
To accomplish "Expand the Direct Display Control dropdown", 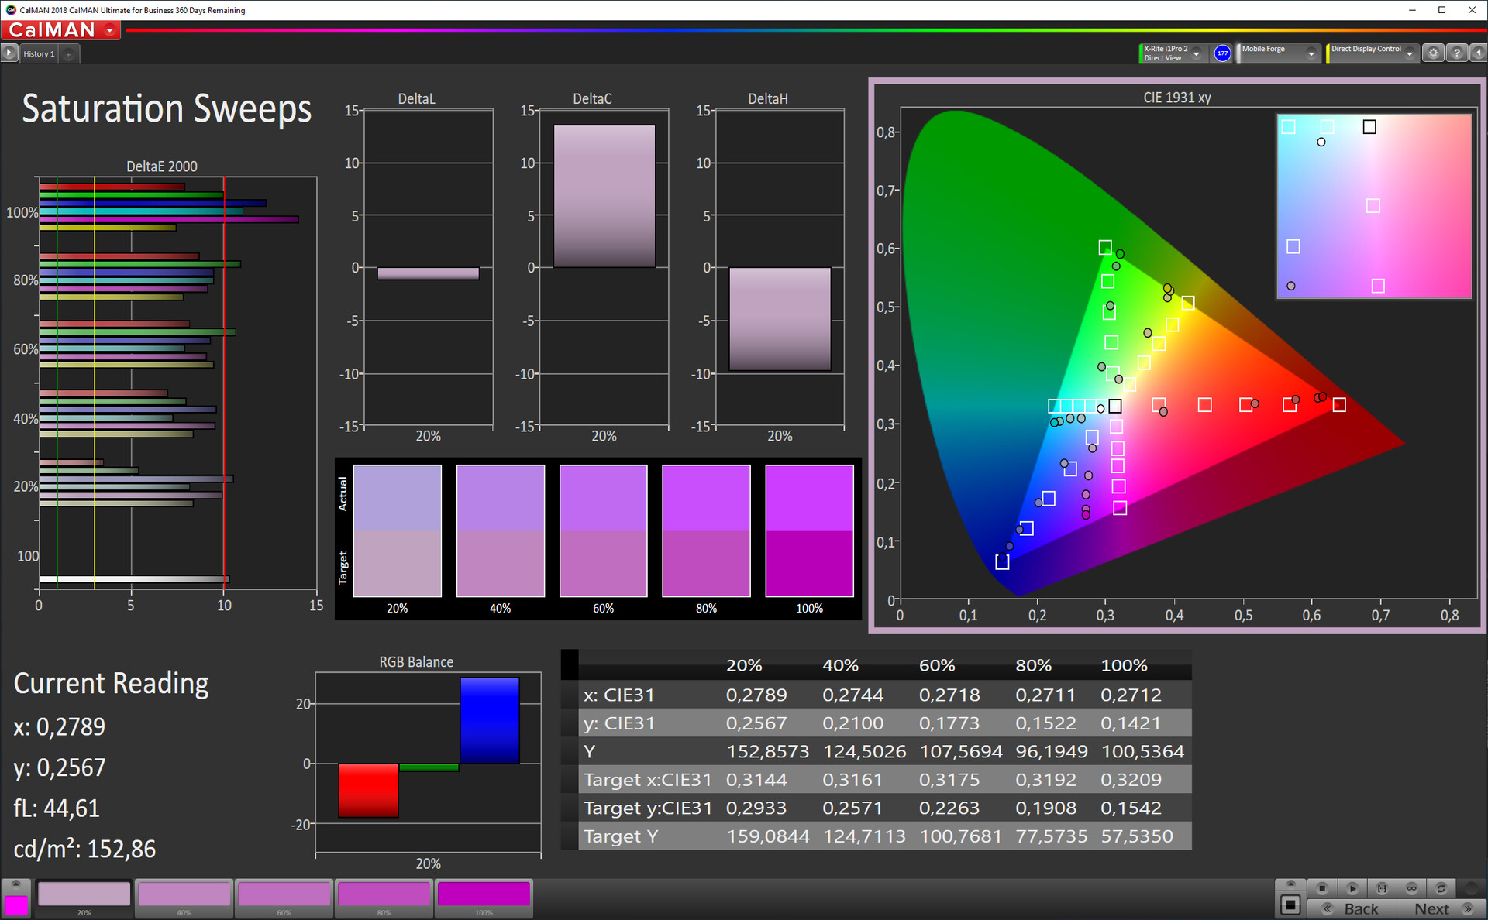I will click(1410, 53).
